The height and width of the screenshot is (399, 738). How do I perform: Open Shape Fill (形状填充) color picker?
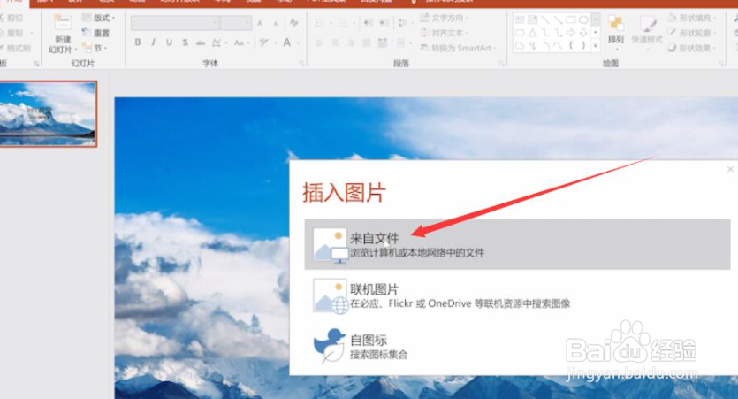pos(692,18)
